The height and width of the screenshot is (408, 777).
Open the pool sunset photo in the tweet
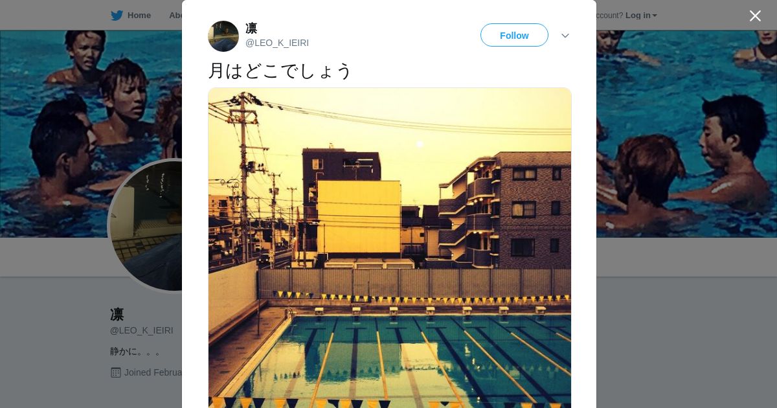coord(390,248)
